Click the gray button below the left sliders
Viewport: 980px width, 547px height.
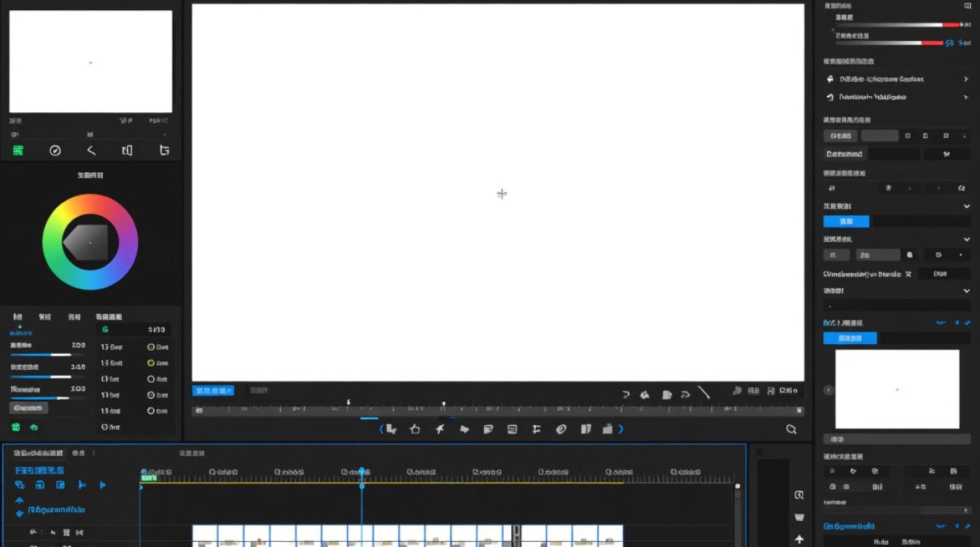28,408
